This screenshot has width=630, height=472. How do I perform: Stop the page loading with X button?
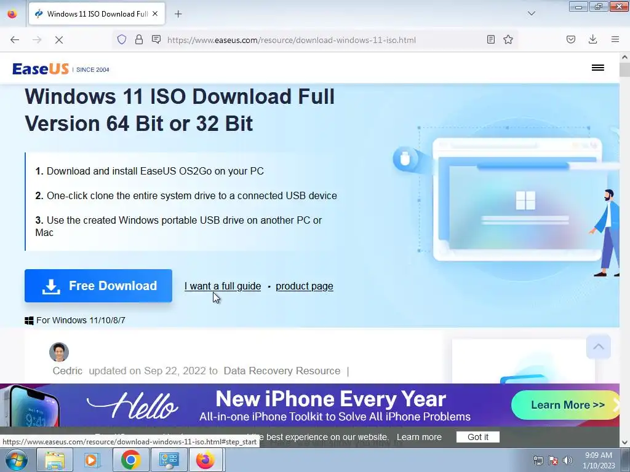click(59, 40)
